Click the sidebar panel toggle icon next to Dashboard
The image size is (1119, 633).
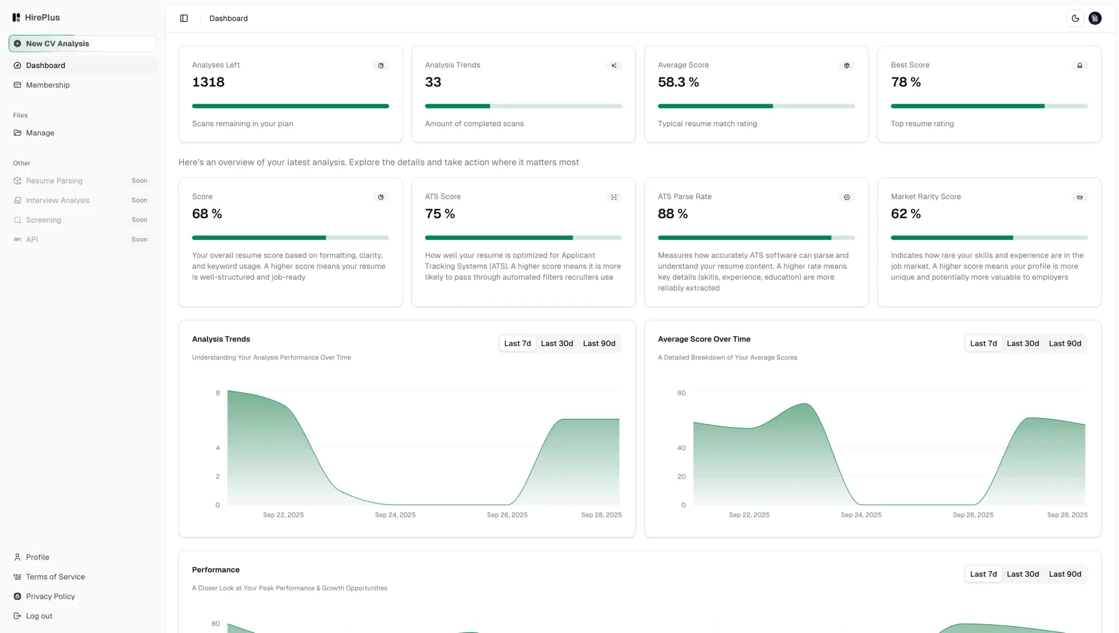click(184, 18)
